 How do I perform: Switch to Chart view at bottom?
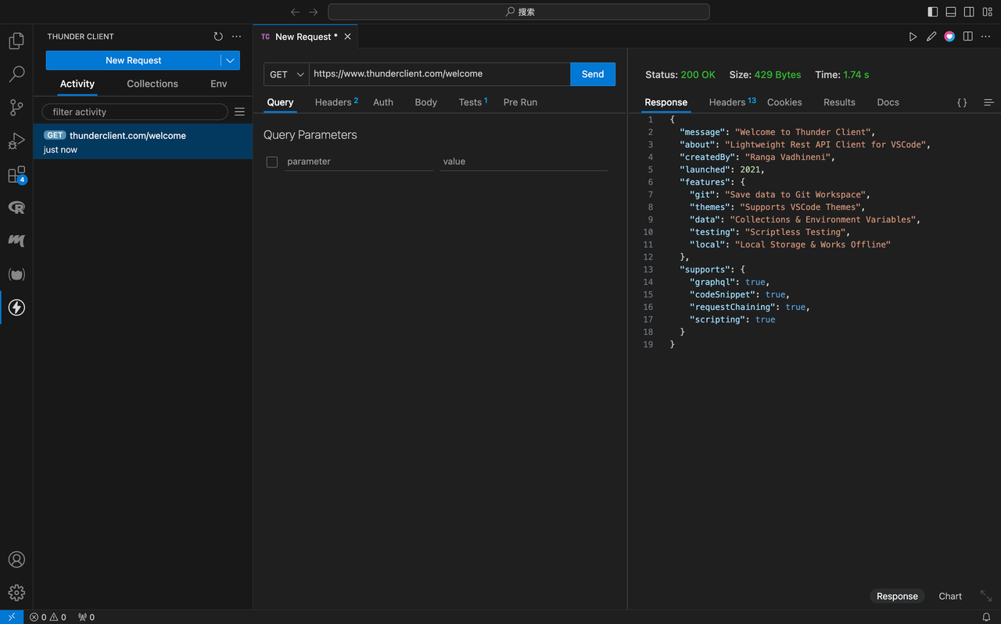click(950, 596)
